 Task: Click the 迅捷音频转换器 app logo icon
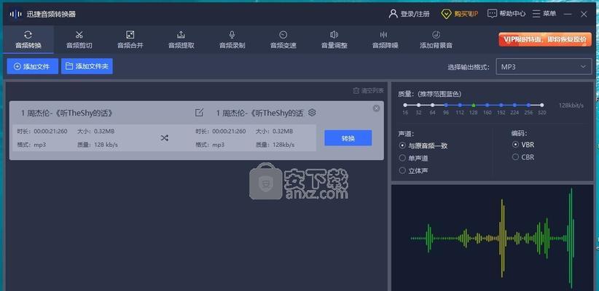(x=15, y=14)
